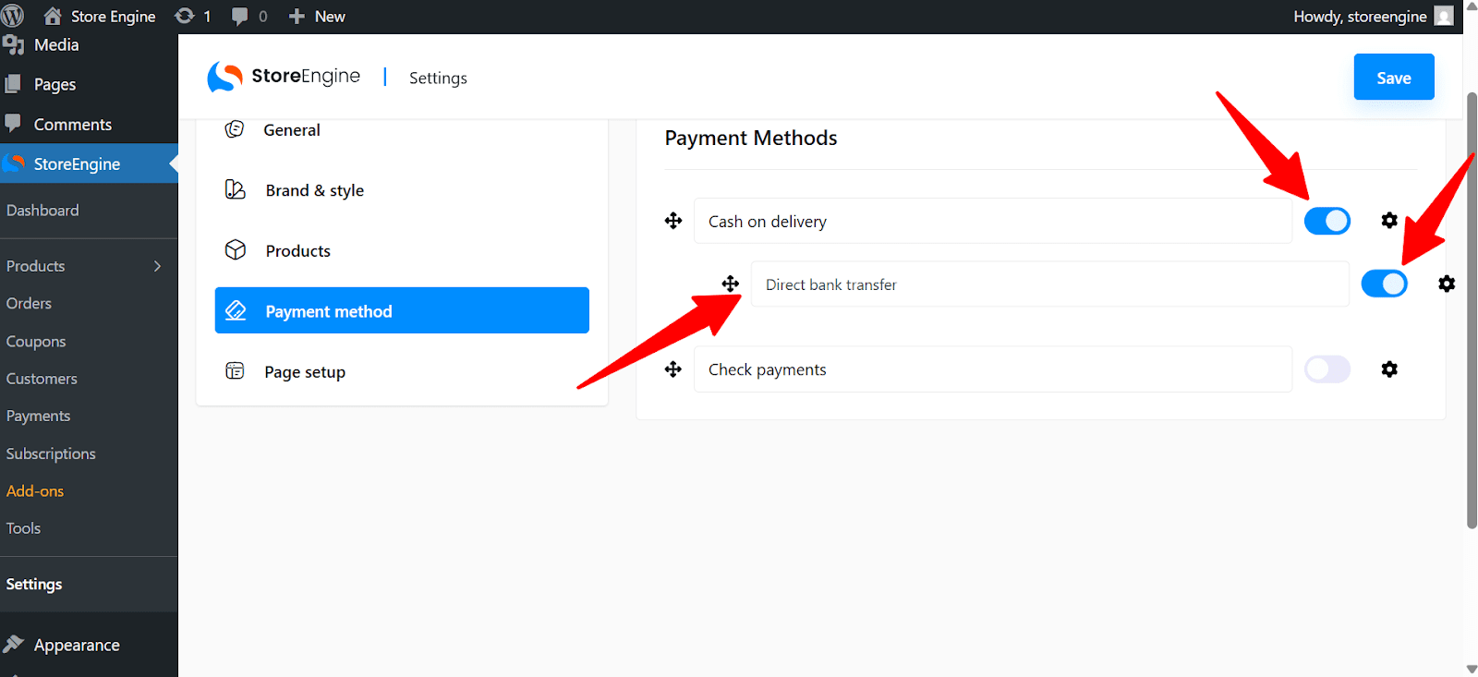Open Dashboard in StoreEngine menu
1478x677 pixels.
tap(42, 211)
